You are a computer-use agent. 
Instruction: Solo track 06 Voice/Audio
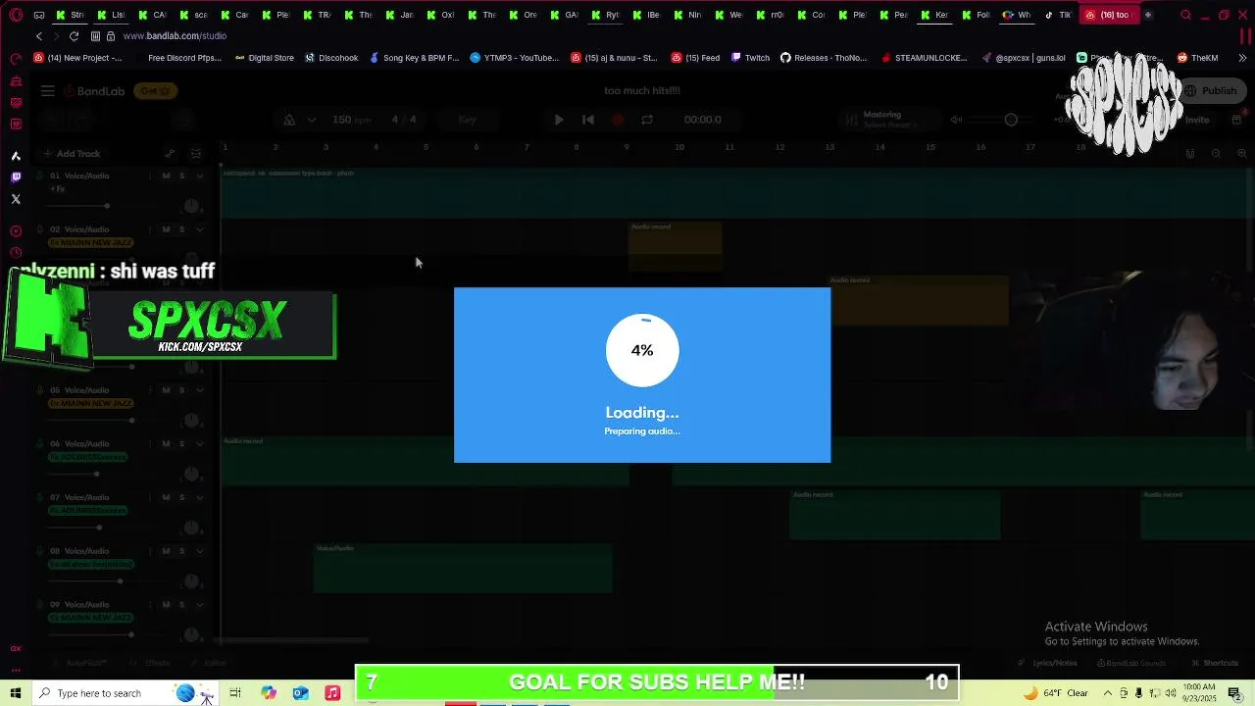pos(181,444)
